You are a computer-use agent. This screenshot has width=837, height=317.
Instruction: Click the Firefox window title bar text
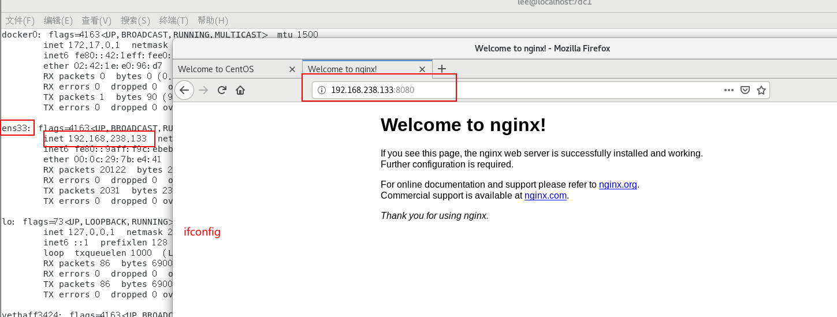click(x=542, y=49)
